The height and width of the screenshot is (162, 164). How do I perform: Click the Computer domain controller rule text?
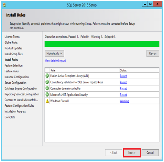point(65,89)
